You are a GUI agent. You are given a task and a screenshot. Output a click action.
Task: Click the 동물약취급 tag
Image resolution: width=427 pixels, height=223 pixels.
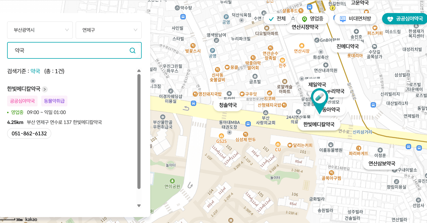(x=54, y=101)
